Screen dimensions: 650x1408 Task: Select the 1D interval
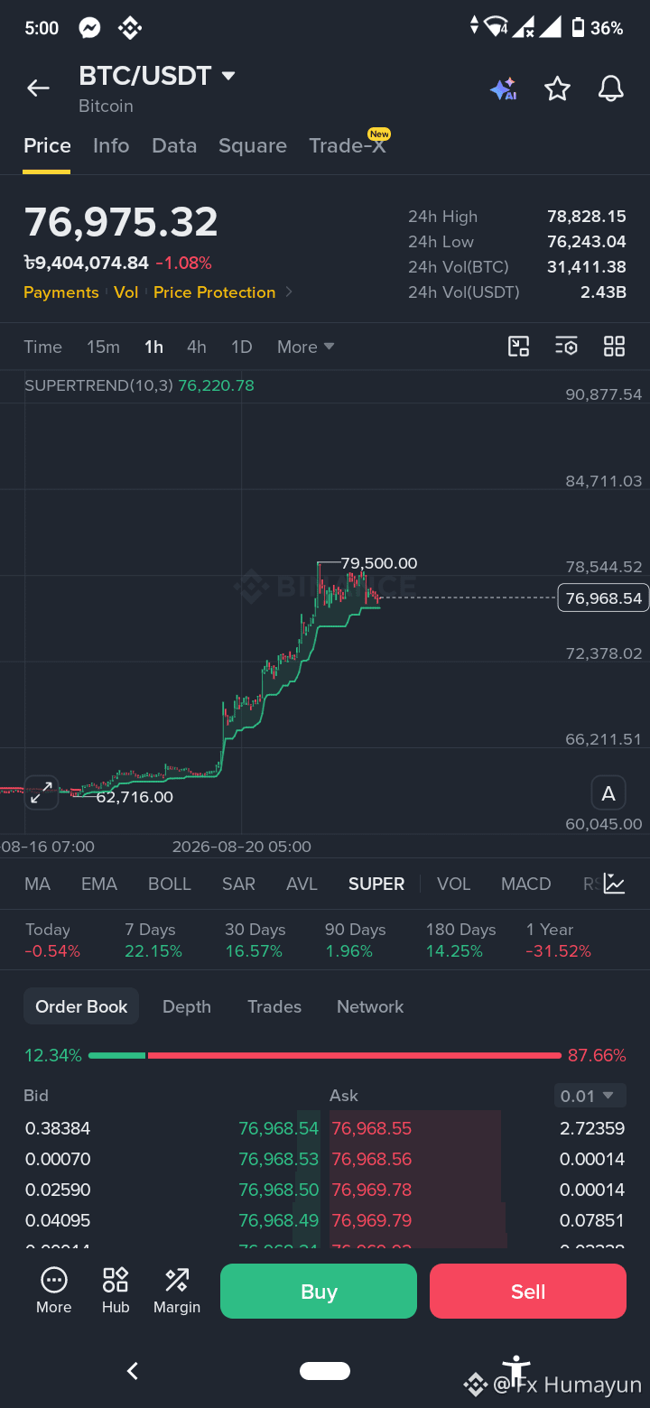coord(241,347)
